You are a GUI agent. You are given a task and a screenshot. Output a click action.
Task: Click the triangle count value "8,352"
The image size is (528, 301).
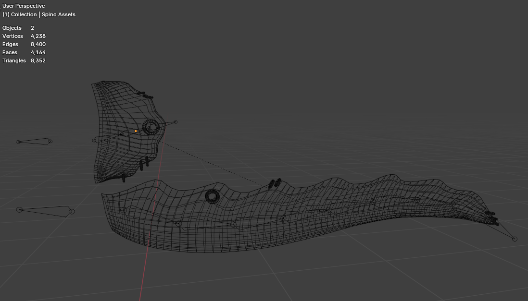(x=38, y=60)
